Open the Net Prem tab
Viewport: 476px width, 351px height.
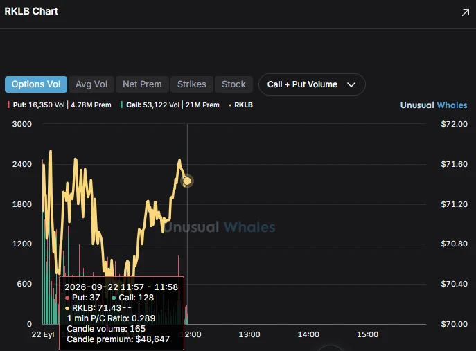click(x=142, y=84)
